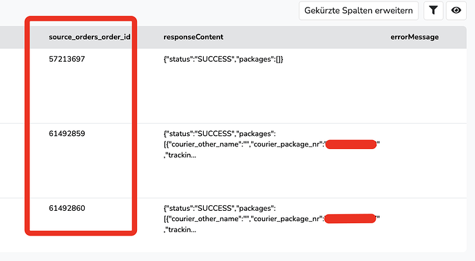Click redacted package number in second row
The width and height of the screenshot is (475, 261).
pos(351,144)
